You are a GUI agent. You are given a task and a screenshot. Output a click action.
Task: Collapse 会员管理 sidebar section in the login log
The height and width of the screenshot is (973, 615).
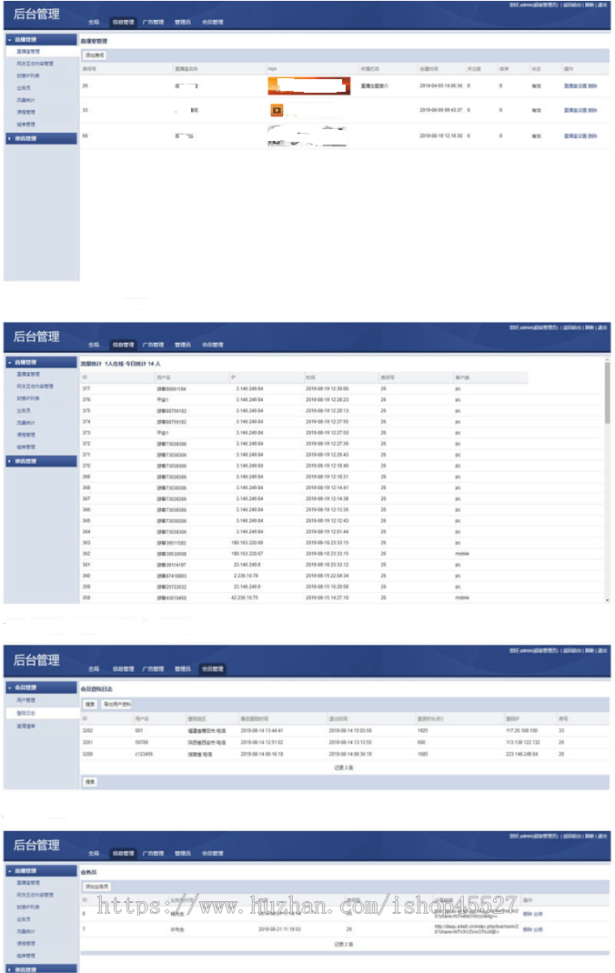41,687
